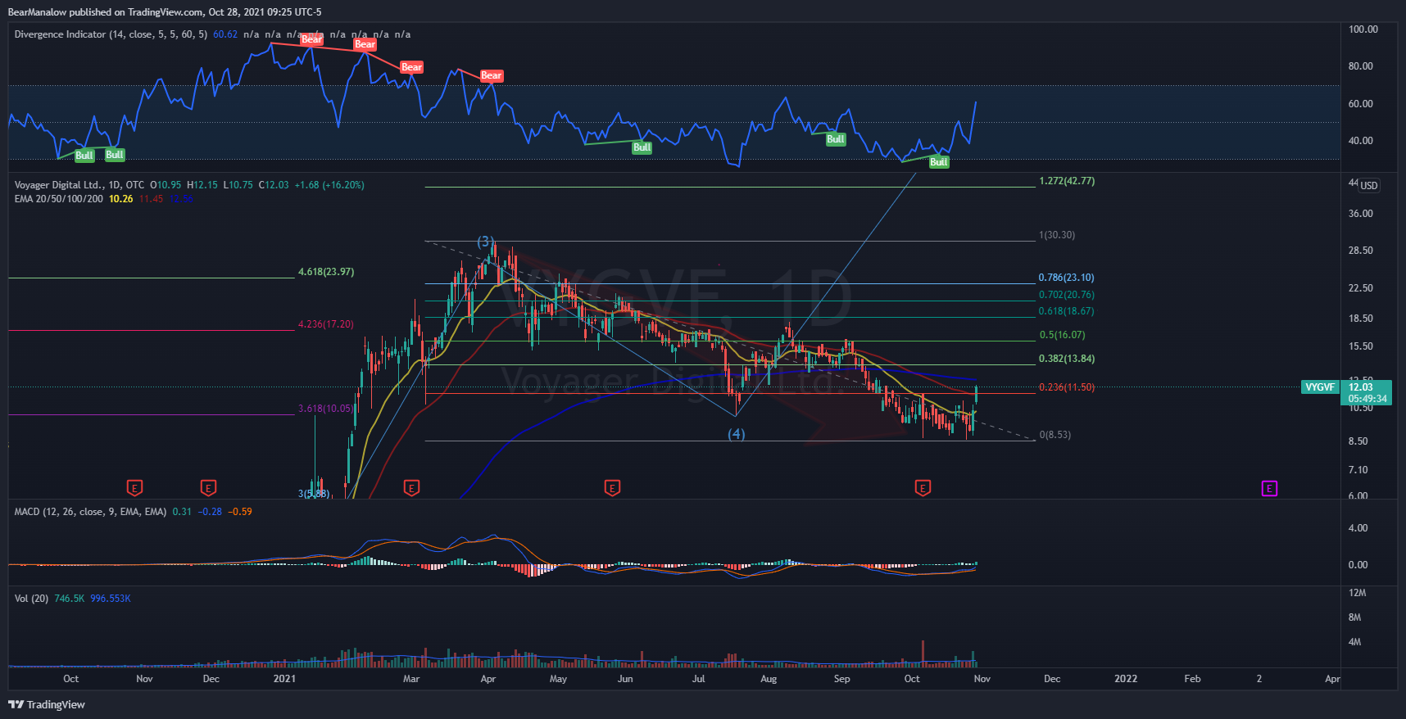Open the earnings marker at March 2021
Viewport: 1406px width, 719px height.
click(411, 488)
